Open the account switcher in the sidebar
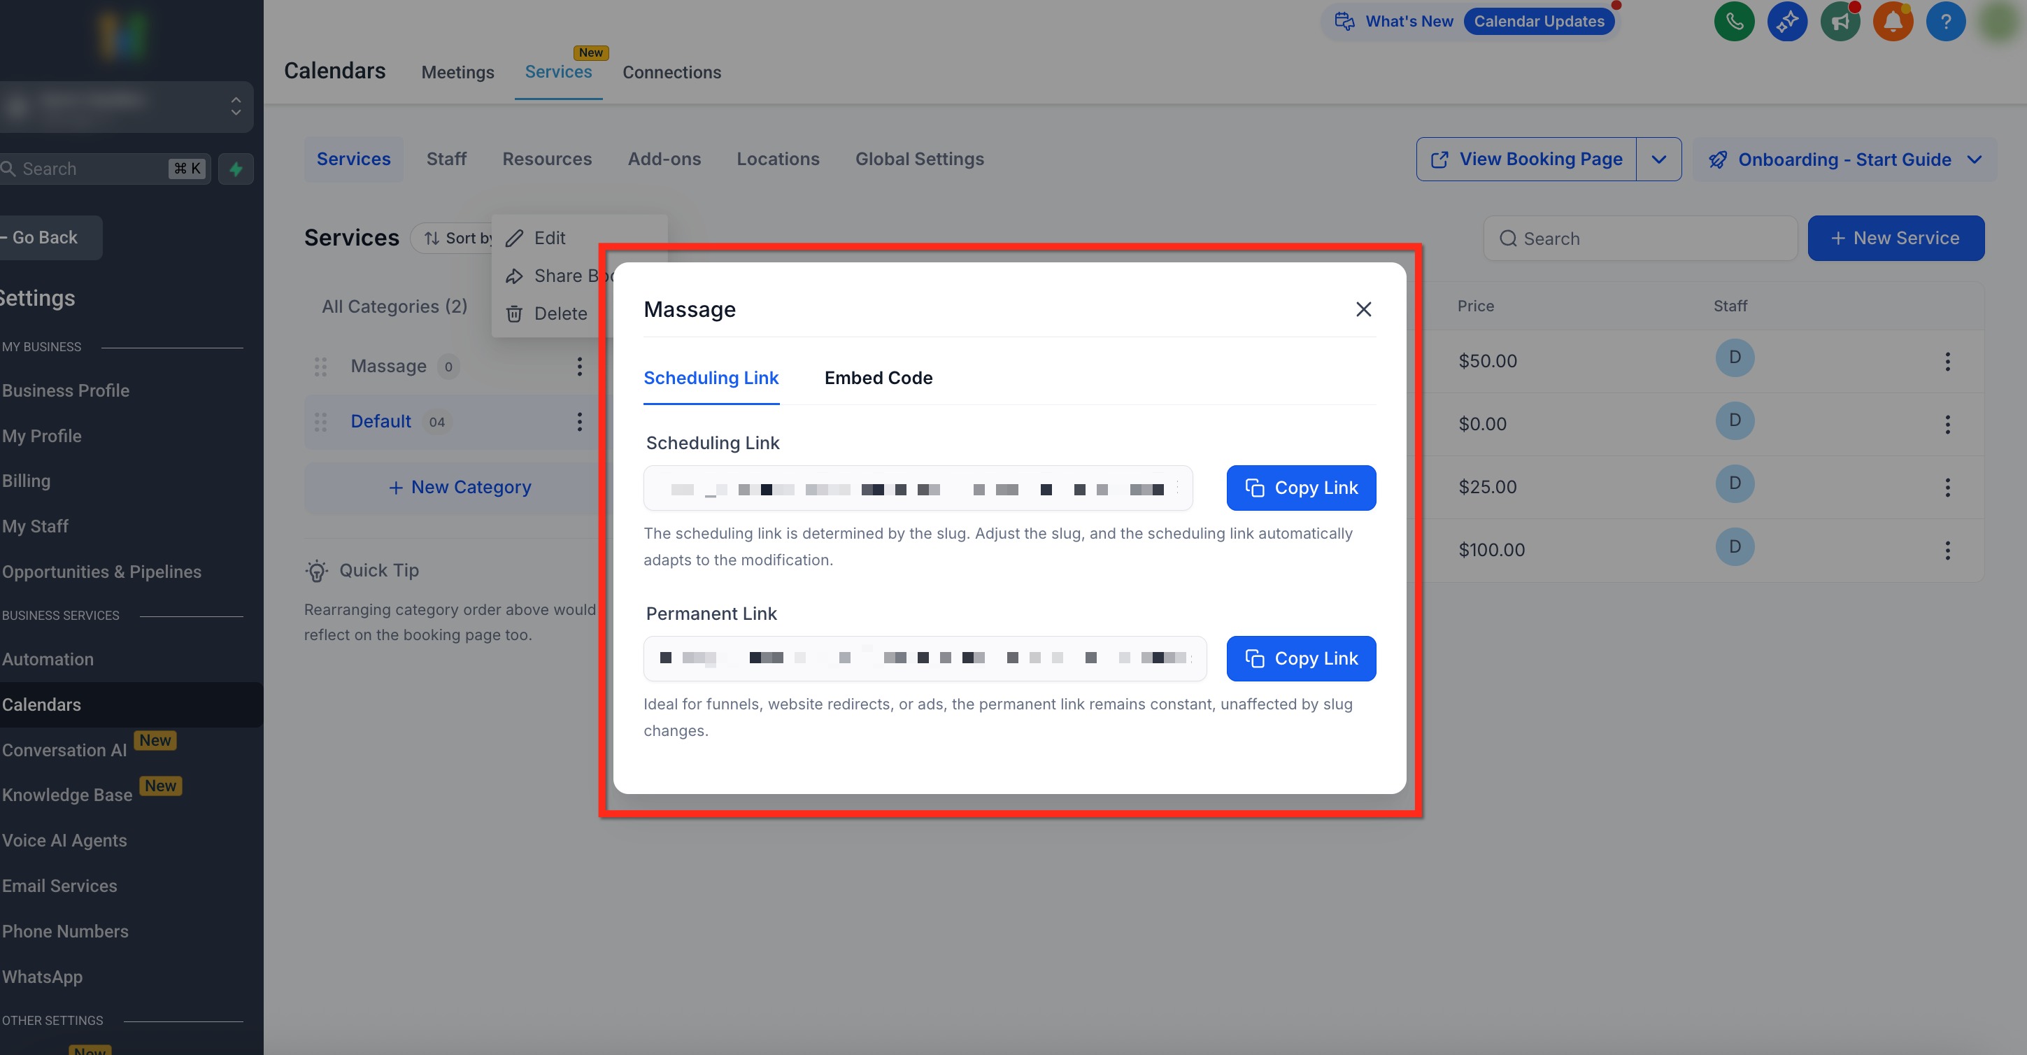The width and height of the screenshot is (2027, 1055). point(126,106)
